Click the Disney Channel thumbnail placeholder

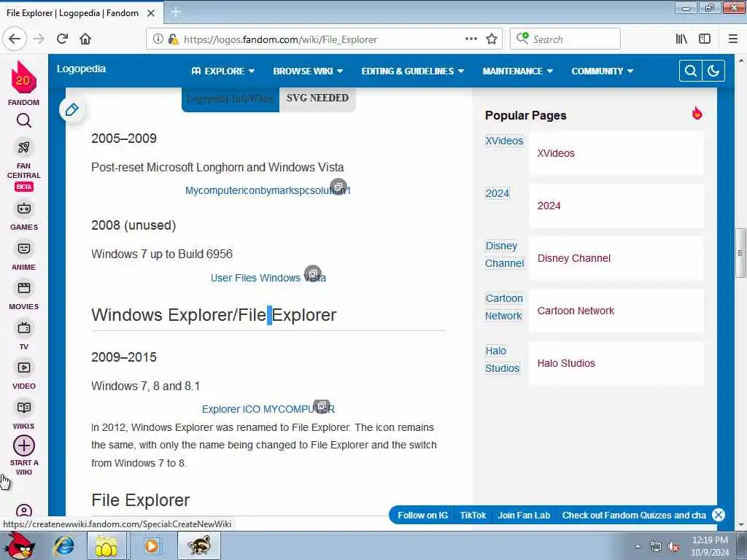coord(505,254)
